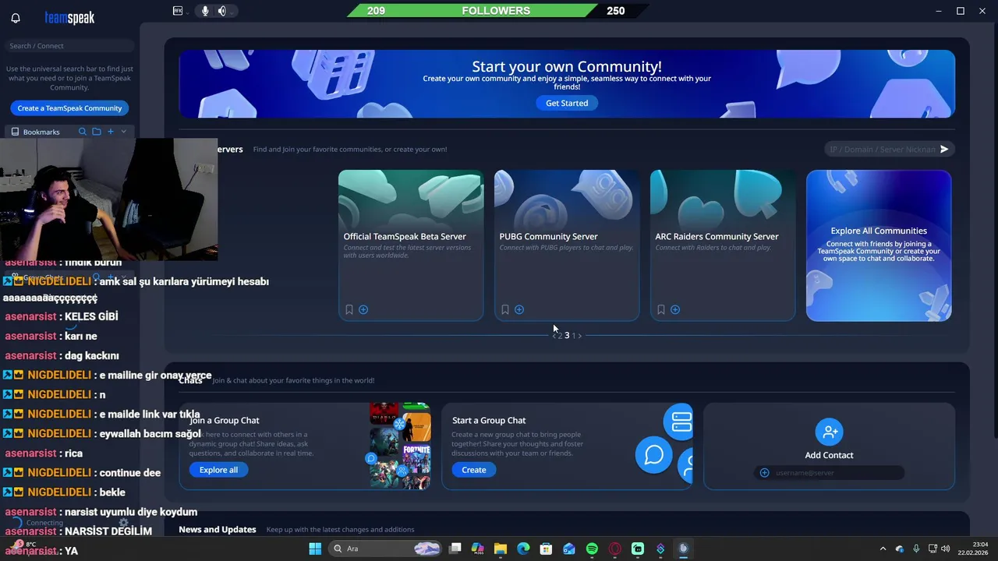Click the taskbar Ara search box
Image resolution: width=998 pixels, height=561 pixels.
(386, 549)
